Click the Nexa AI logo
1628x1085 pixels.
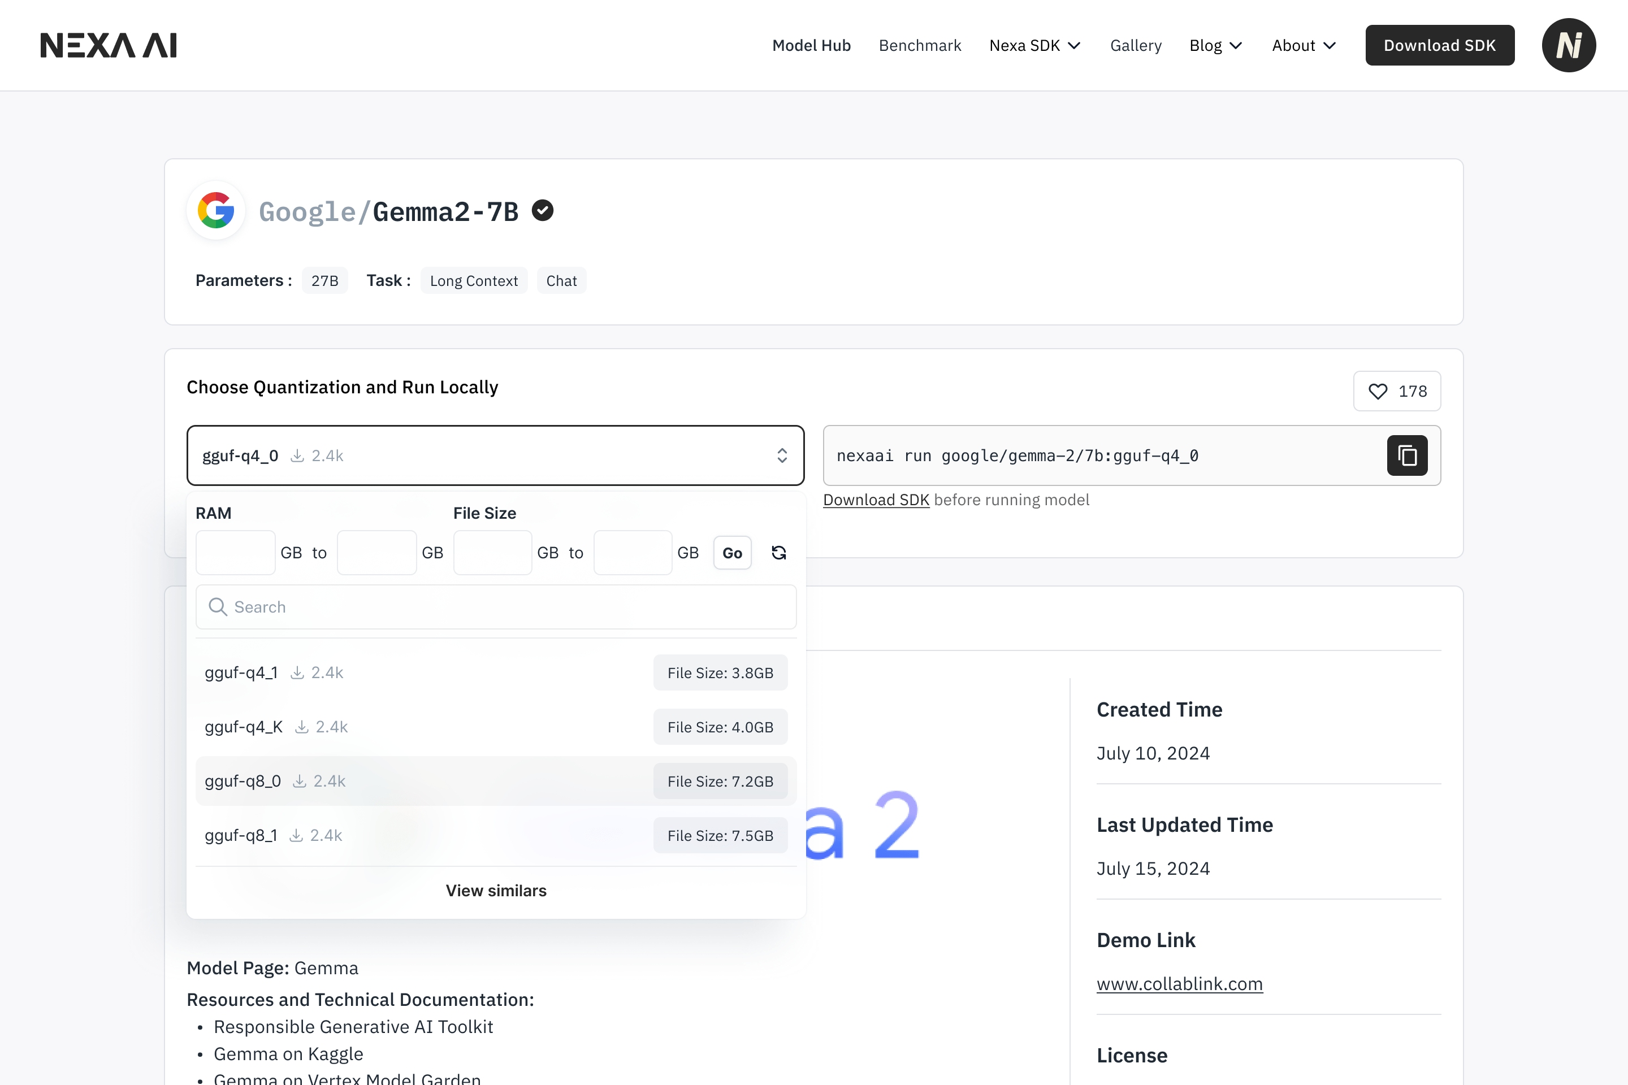coord(109,46)
